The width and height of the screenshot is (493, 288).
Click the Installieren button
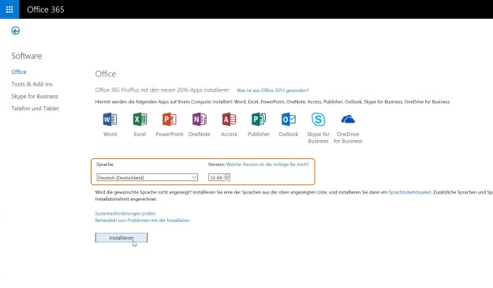tap(121, 238)
